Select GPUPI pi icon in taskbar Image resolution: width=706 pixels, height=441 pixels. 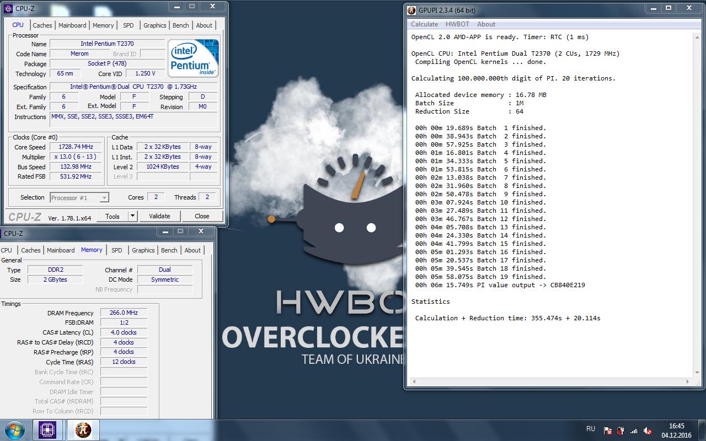click(82, 429)
